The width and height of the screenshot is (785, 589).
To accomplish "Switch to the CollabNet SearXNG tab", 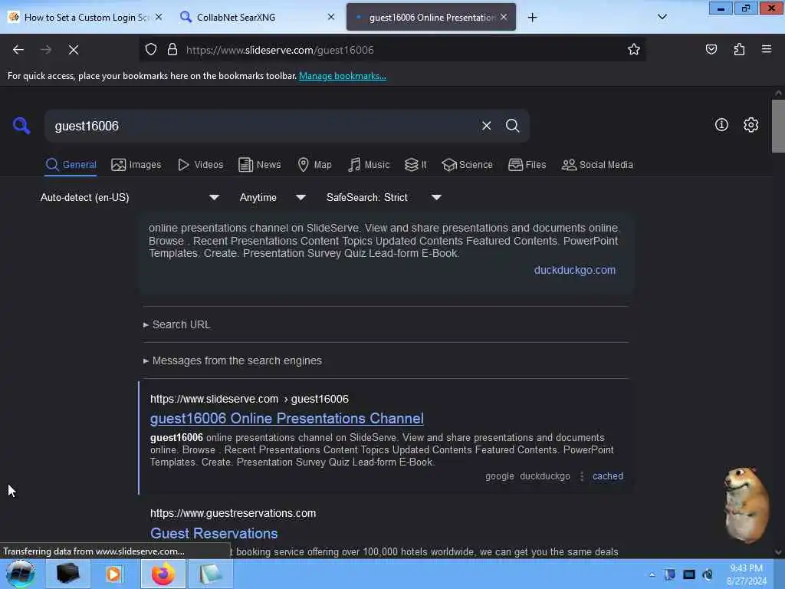I will [256, 17].
